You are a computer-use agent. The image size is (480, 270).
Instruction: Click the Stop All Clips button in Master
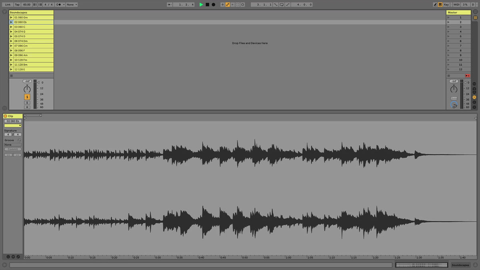coord(467,76)
